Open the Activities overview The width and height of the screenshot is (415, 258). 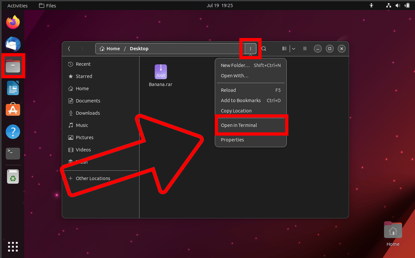(17, 5)
